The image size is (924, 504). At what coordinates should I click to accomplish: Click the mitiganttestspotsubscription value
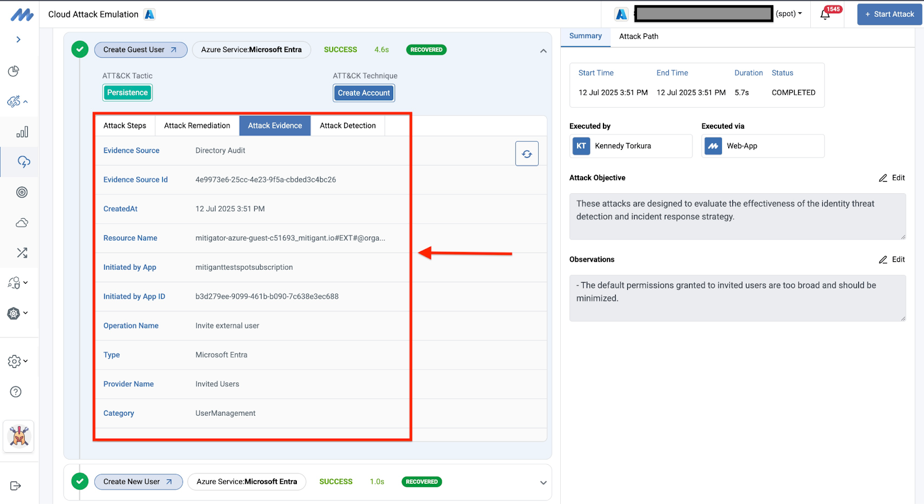pos(244,268)
